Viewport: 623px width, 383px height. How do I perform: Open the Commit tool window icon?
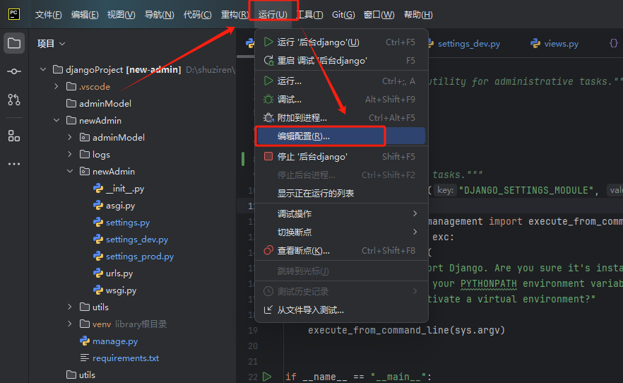(14, 71)
